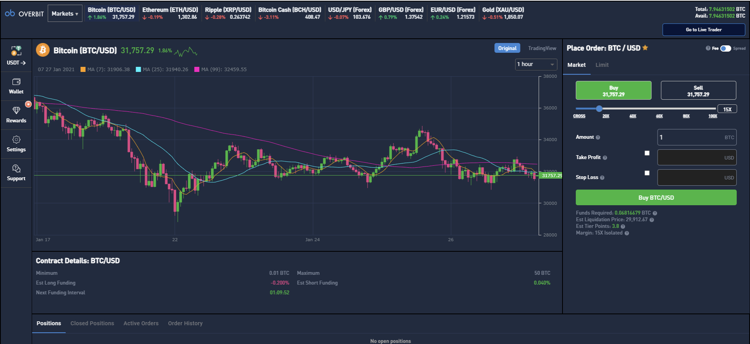Select the Sell 31,757.29 side button

(698, 91)
